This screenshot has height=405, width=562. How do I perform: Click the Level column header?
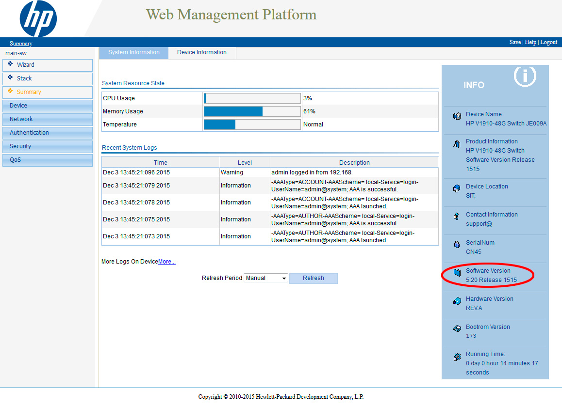245,162
